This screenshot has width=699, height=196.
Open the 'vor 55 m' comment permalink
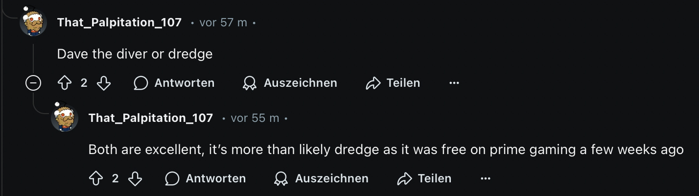point(255,118)
